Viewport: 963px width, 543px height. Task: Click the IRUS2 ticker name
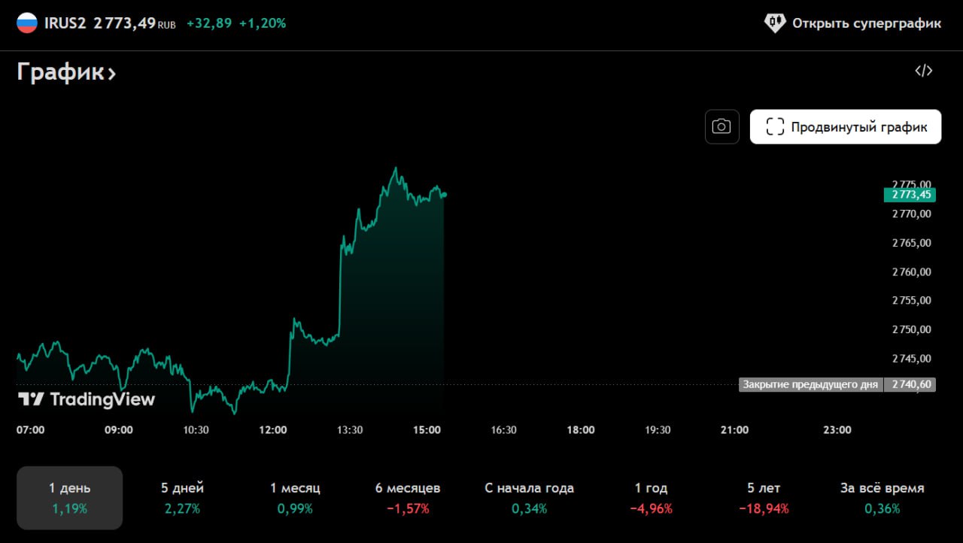65,23
